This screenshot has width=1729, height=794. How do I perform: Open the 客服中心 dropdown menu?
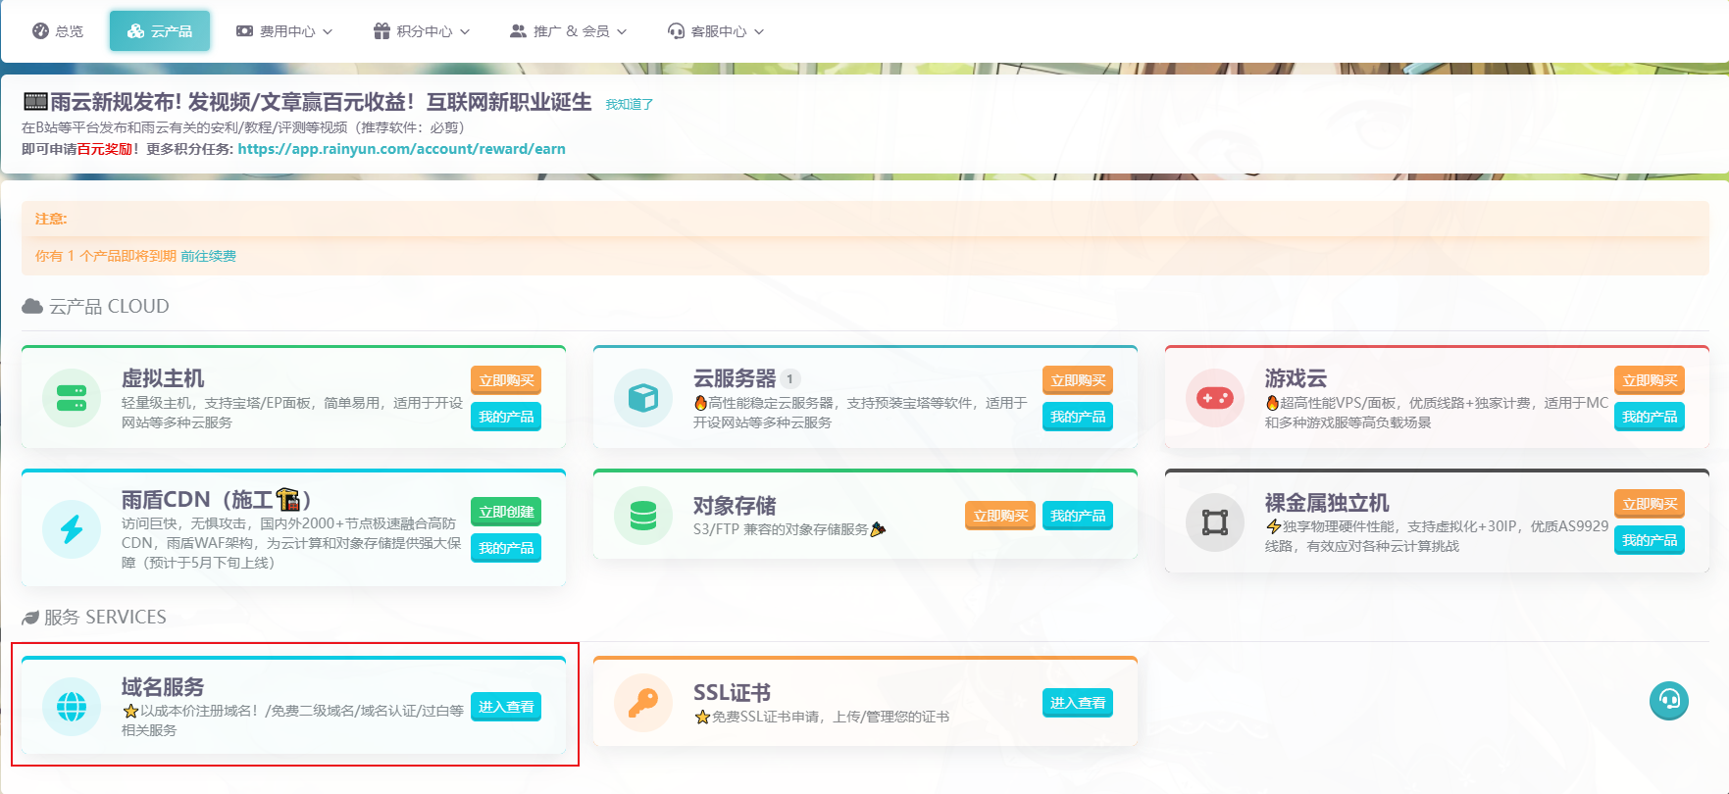[x=716, y=31]
